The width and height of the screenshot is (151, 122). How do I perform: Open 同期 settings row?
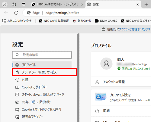(x=121, y=111)
